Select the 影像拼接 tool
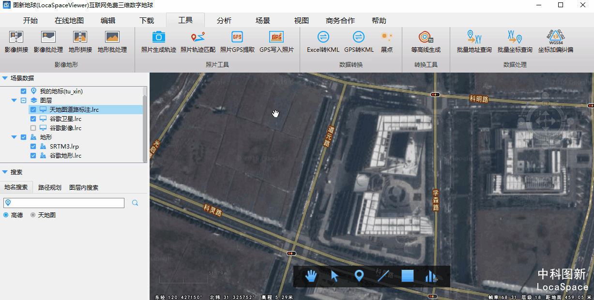 [x=16, y=41]
